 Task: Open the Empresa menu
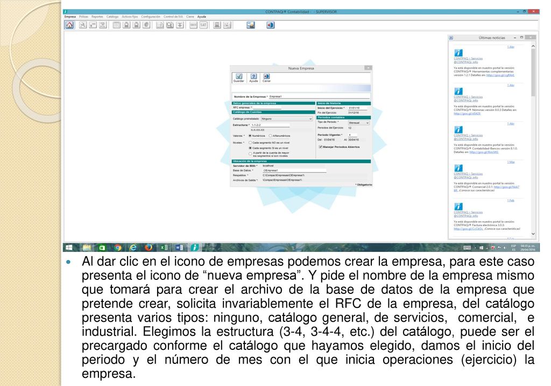70,17
